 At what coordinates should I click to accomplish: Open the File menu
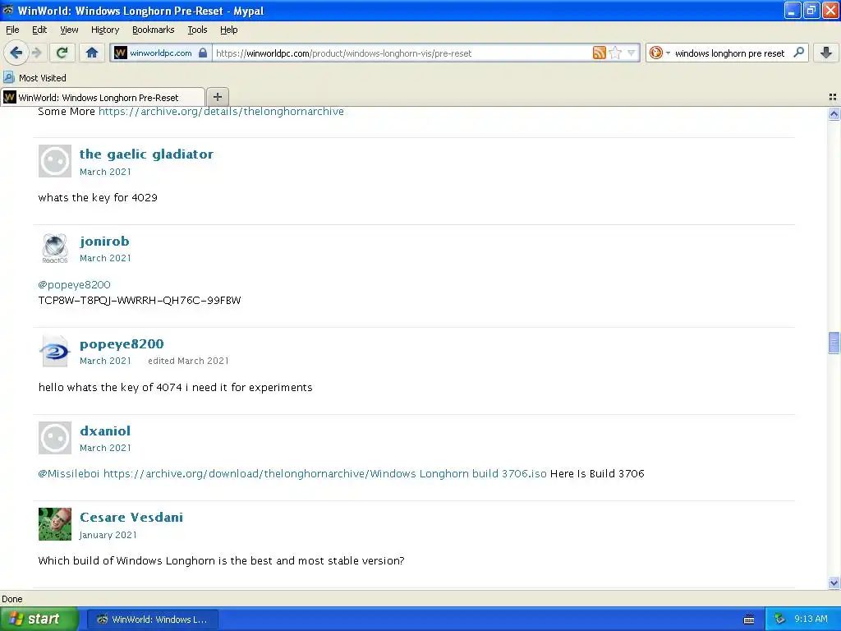pyautogui.click(x=12, y=30)
